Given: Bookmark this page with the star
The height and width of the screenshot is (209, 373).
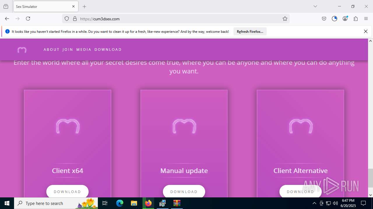Looking at the screenshot, I should tap(285, 19).
